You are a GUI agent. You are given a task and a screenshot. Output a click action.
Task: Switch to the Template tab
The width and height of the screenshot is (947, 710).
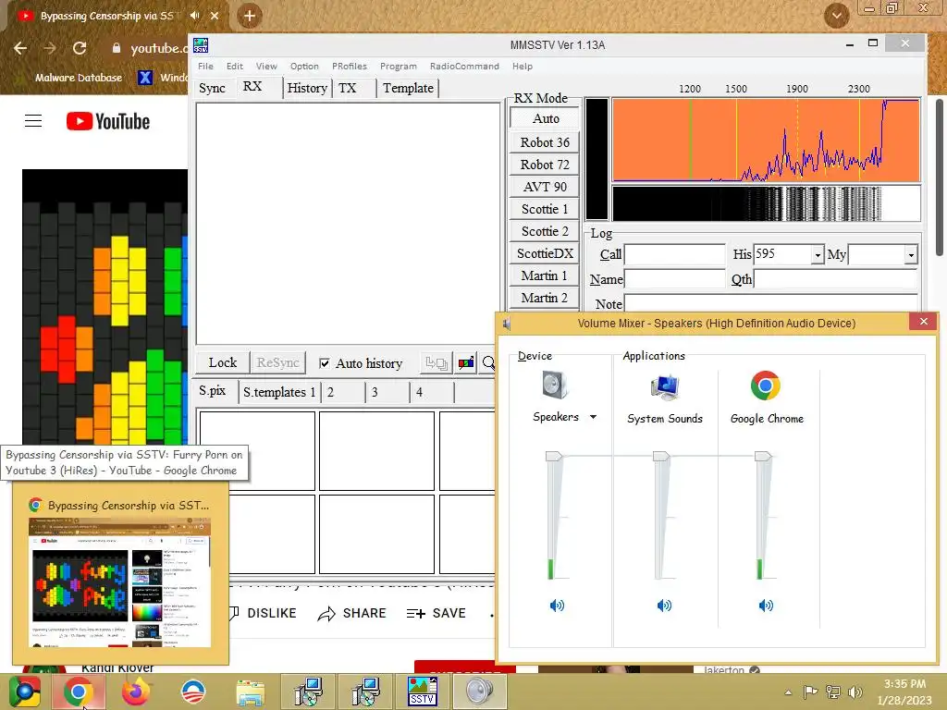[x=408, y=88]
